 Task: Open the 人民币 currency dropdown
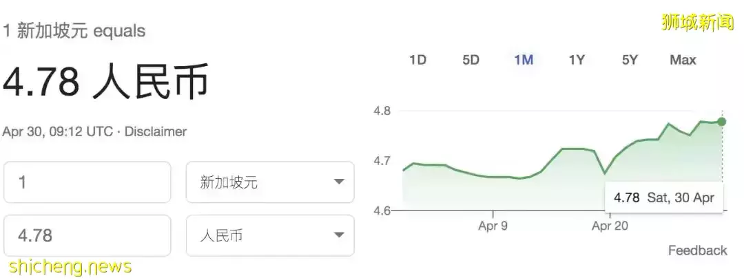tap(270, 235)
